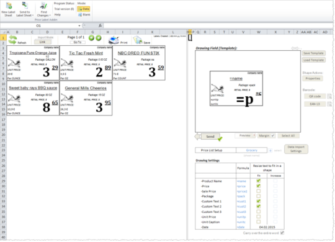335x242 pixels.
Task: Click the formula bar input area
Action: (218, 25)
